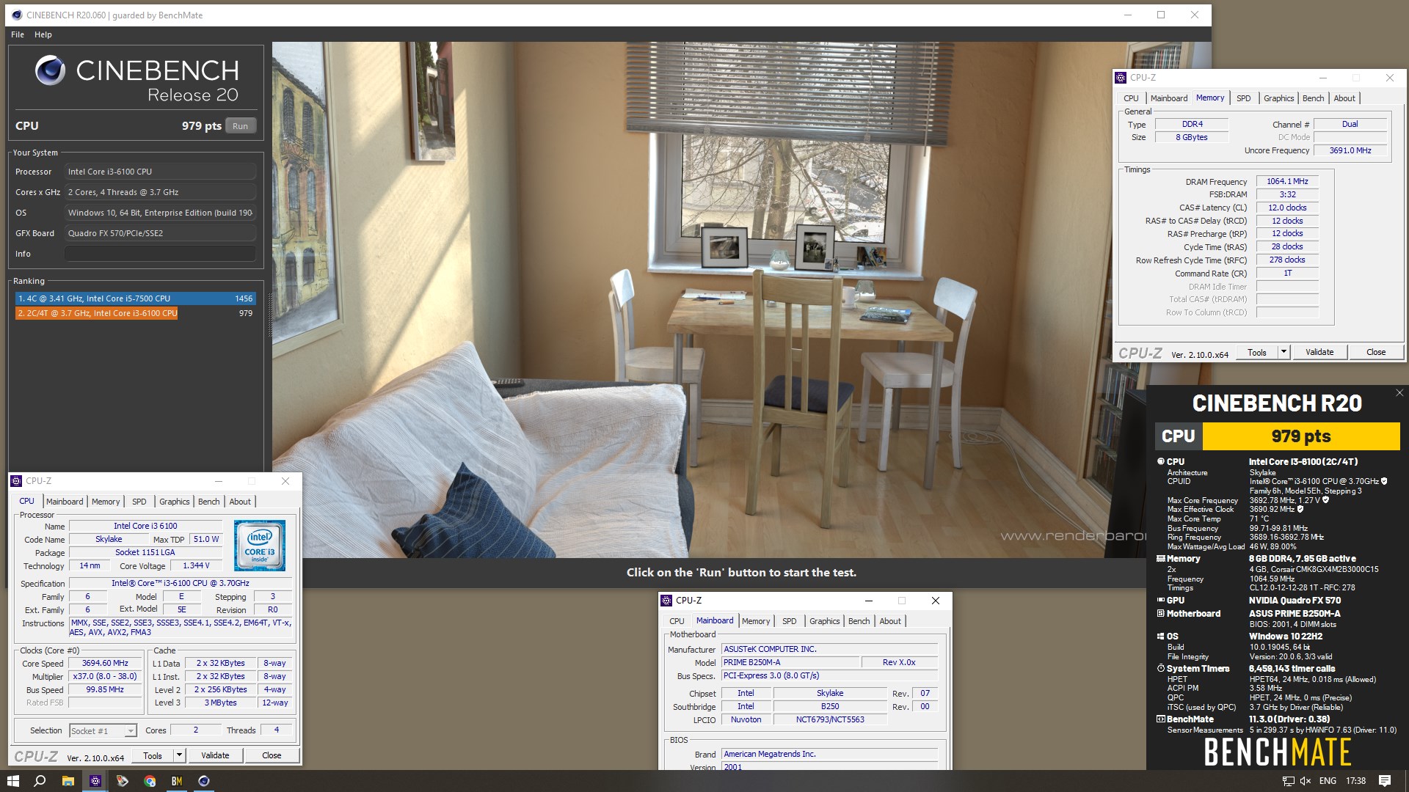Screen dimensions: 1409x792
Task: Click the Windows OS icon in BenchMate panel
Action: click(x=1161, y=636)
